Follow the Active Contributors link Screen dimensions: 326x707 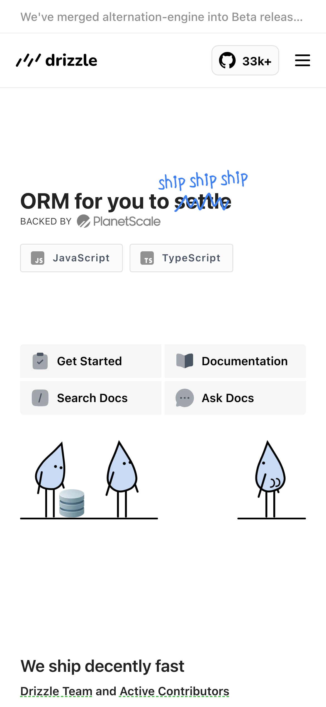coord(174,691)
